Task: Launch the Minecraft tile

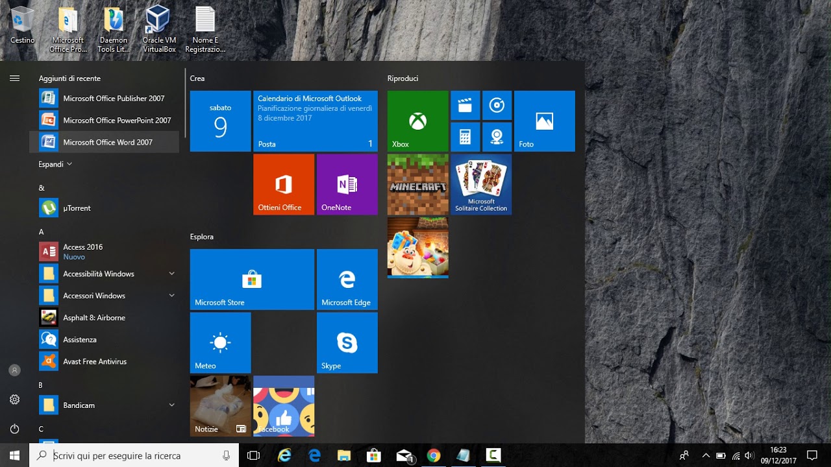Action: tap(417, 184)
